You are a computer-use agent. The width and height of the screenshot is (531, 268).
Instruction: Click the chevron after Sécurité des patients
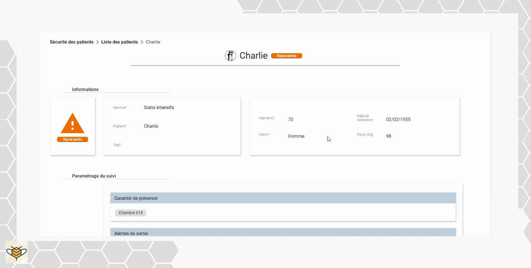(97, 42)
